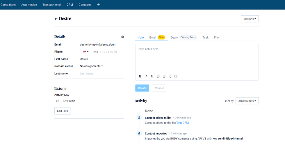The width and height of the screenshot is (285, 154).
Task: Apply bold formatting in note editor
Action: point(140,76)
